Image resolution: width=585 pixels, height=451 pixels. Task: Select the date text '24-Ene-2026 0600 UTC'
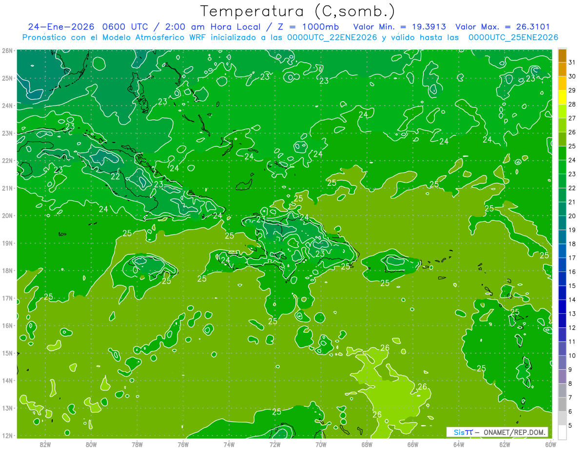click(x=88, y=27)
